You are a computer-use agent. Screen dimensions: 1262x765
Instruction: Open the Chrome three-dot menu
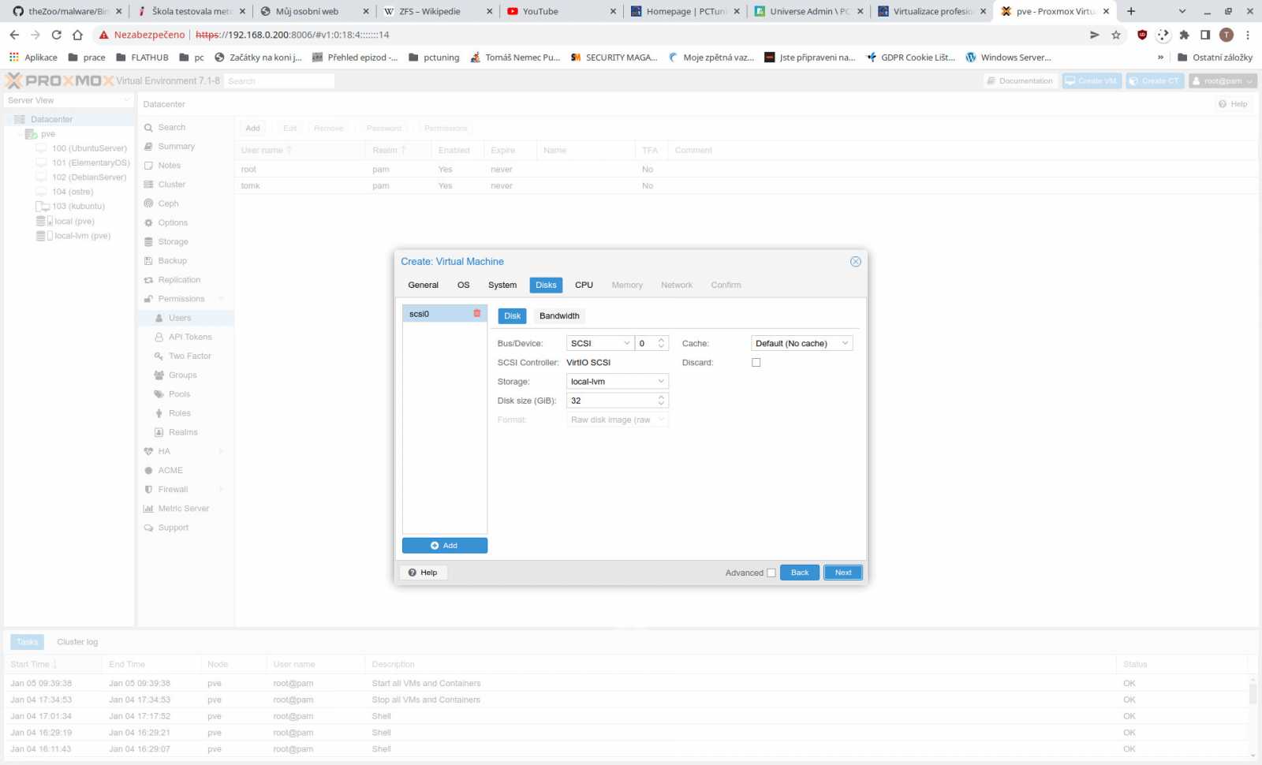pos(1248,35)
